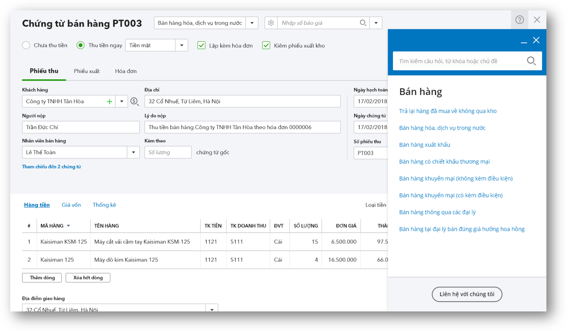Close the blue help panel
567x332 pixels.
[536, 40]
